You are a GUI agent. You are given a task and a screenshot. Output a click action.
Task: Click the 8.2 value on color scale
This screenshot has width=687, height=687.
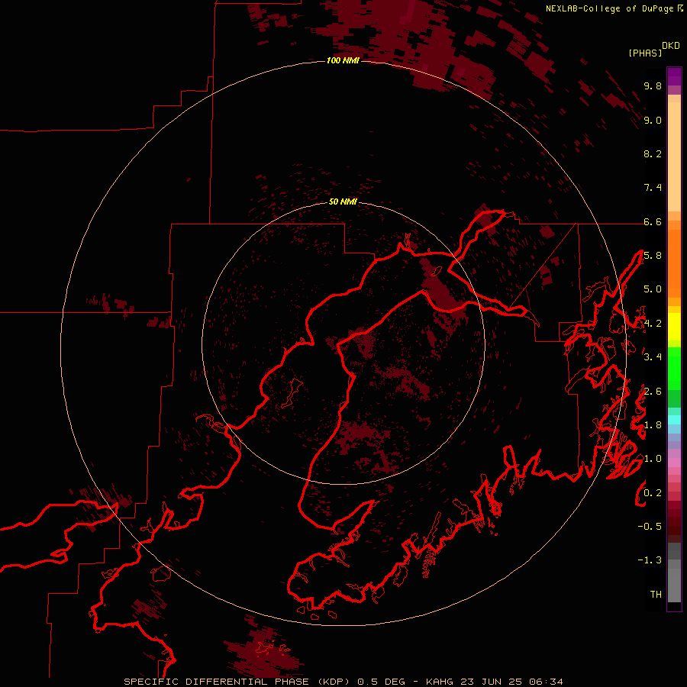653,153
